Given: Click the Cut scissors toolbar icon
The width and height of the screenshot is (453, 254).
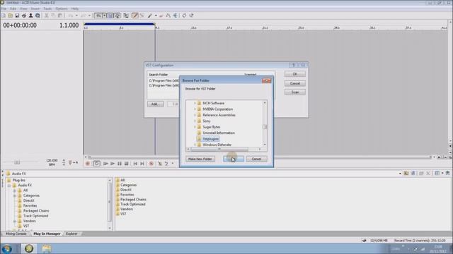Looking at the screenshot, I should pyautogui.click(x=46, y=16).
